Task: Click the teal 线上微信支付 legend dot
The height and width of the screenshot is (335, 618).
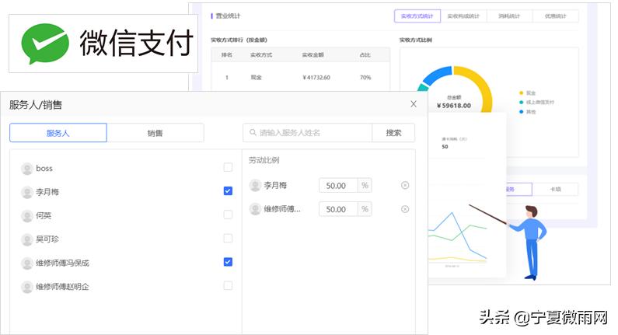Action: (521, 103)
